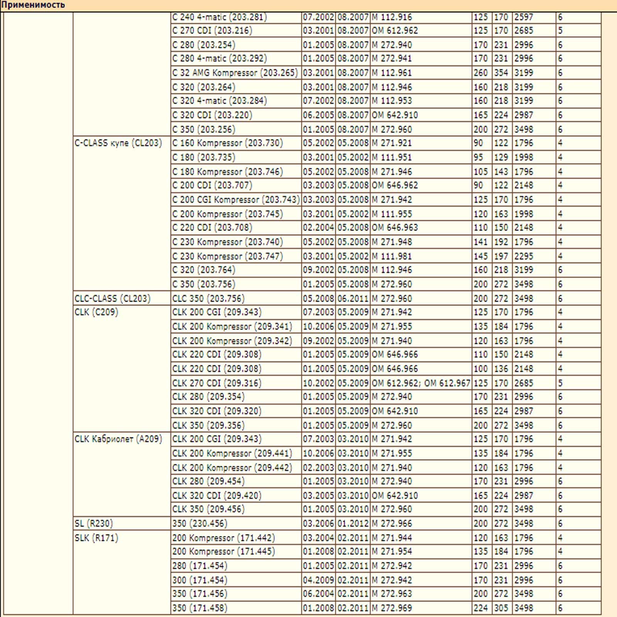Click the M 112.961 engine code cell
The height and width of the screenshot is (617, 617).
pos(392,73)
